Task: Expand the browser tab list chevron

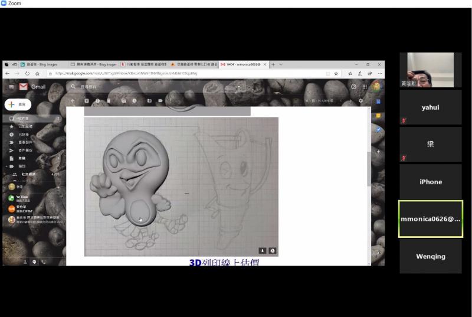Action: pyautogui.click(x=281, y=64)
